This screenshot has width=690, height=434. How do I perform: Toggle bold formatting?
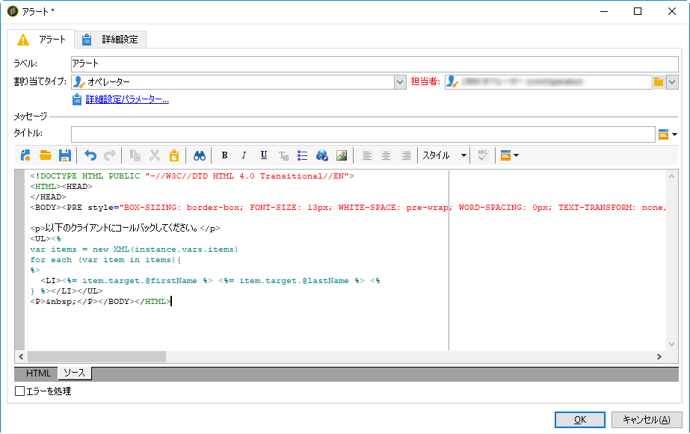(x=224, y=155)
